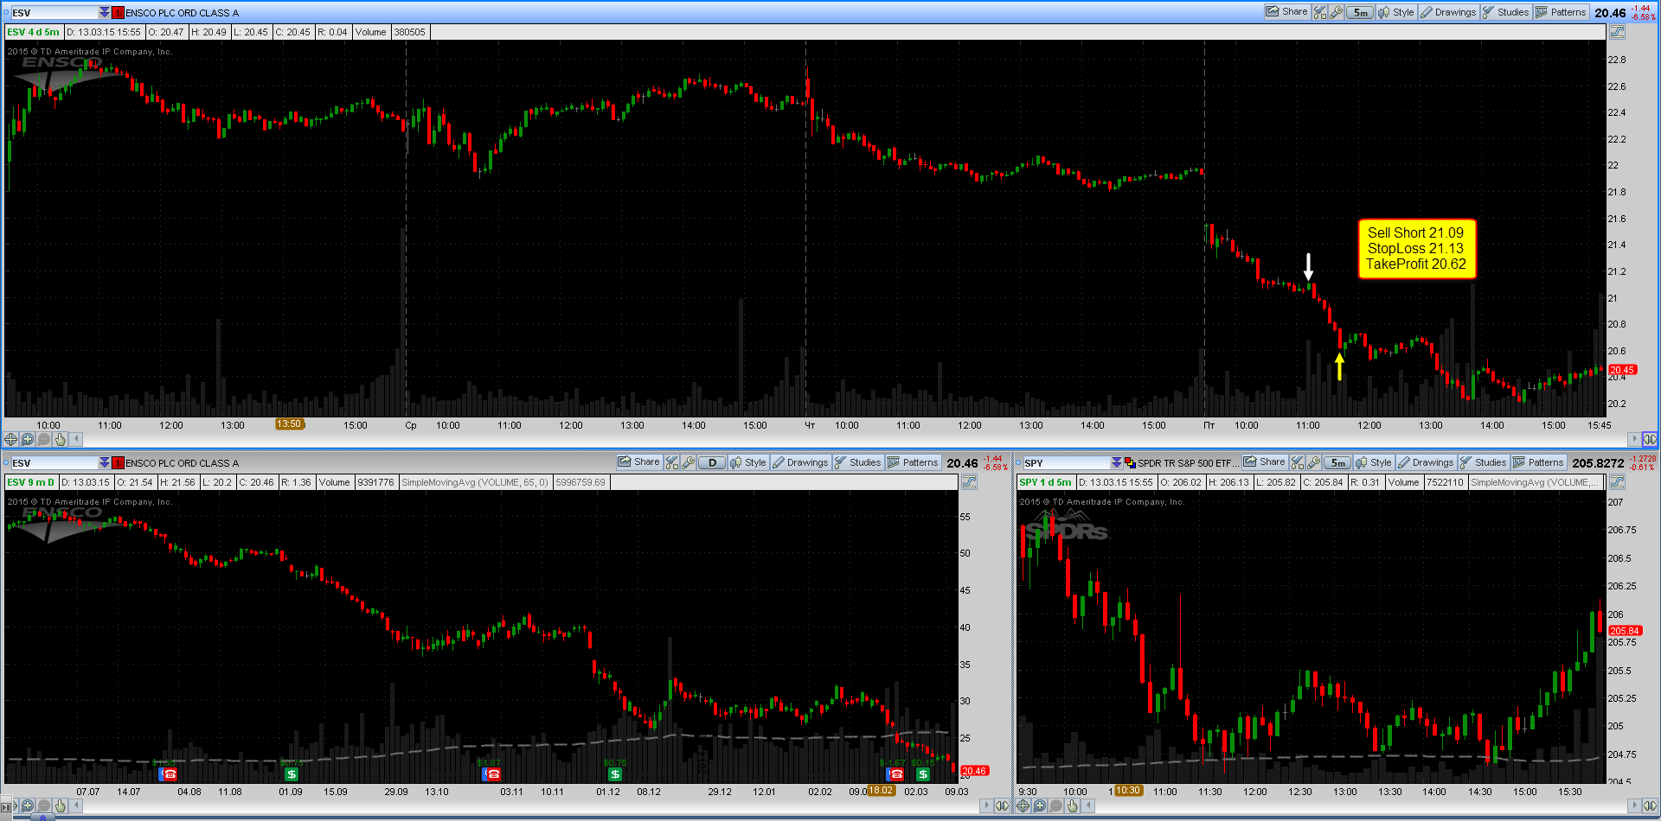Click scroll-right arrow of daily ESV chart
Viewport: 1661px width, 821px height.
(x=985, y=805)
